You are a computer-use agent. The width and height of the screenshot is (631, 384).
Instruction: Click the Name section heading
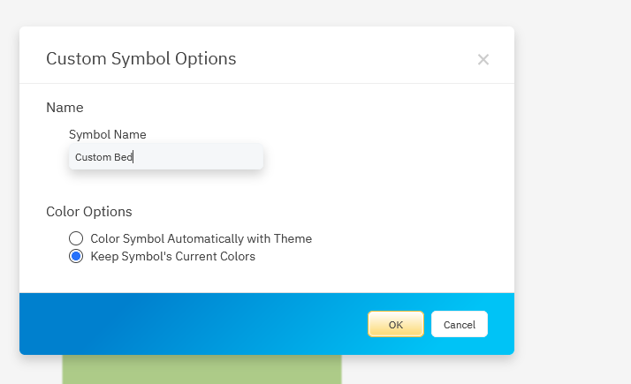point(65,108)
